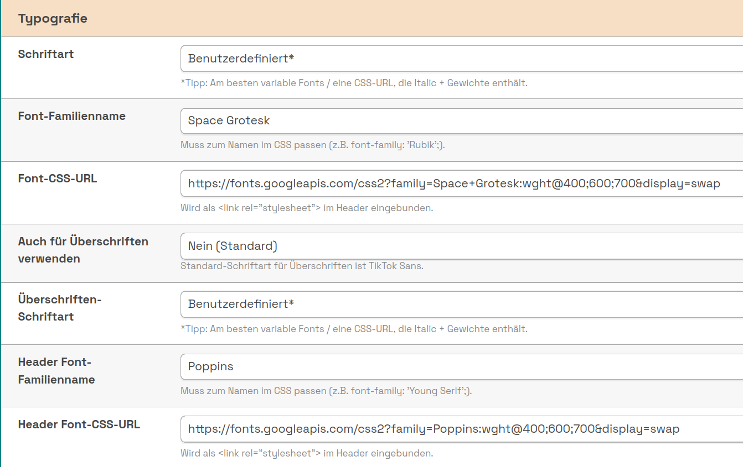Select the Font-Familienname label

click(72, 116)
